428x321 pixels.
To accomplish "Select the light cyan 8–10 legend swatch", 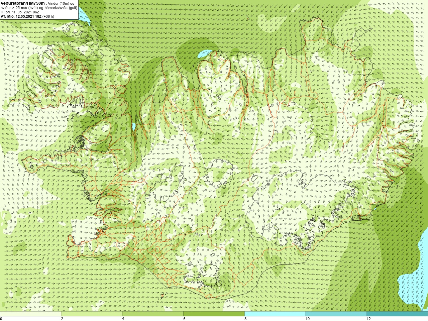I will pyautogui.click(x=275, y=314).
